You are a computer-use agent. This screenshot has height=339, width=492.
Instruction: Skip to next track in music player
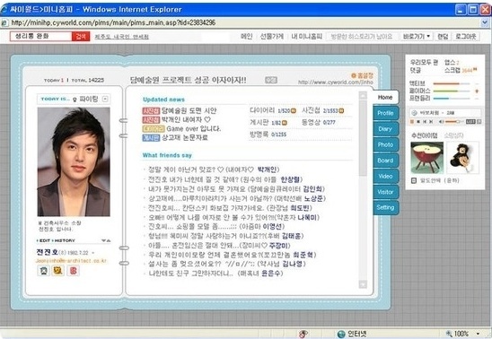(431, 122)
